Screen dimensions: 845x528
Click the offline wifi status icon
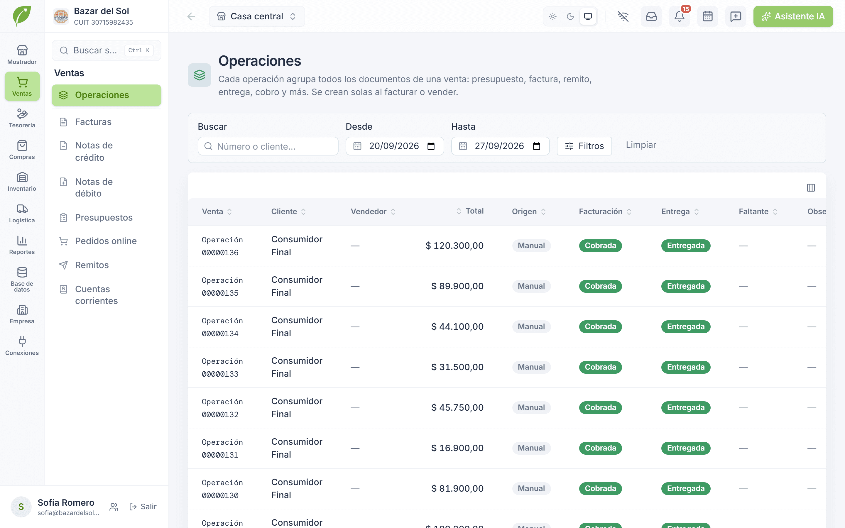pyautogui.click(x=623, y=16)
